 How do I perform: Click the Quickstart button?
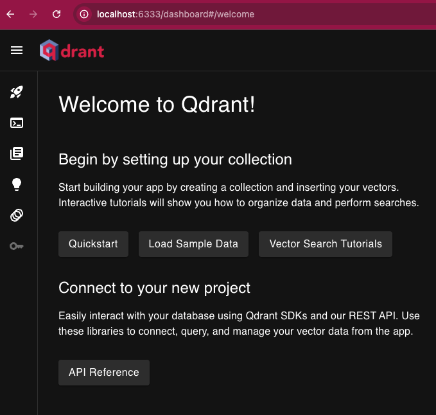(93, 244)
